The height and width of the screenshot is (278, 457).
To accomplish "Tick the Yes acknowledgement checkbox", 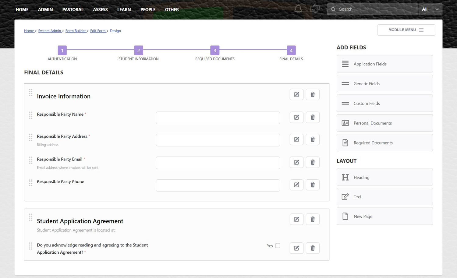I will click(278, 245).
